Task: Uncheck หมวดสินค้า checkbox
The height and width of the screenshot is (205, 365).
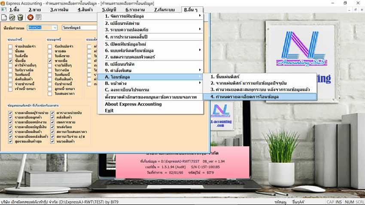Action: 52,142
